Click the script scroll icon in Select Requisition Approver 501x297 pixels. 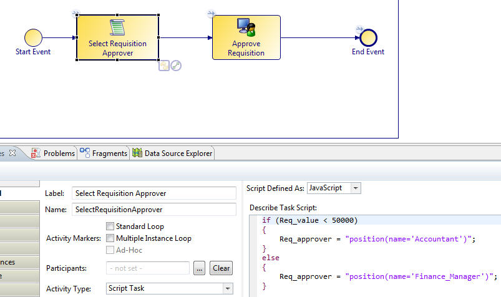tap(117, 27)
